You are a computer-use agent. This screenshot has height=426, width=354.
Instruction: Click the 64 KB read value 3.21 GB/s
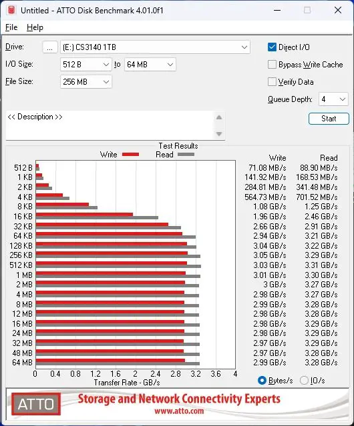[321, 236]
